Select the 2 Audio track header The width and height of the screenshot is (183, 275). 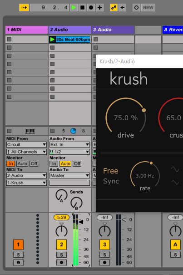point(69,30)
